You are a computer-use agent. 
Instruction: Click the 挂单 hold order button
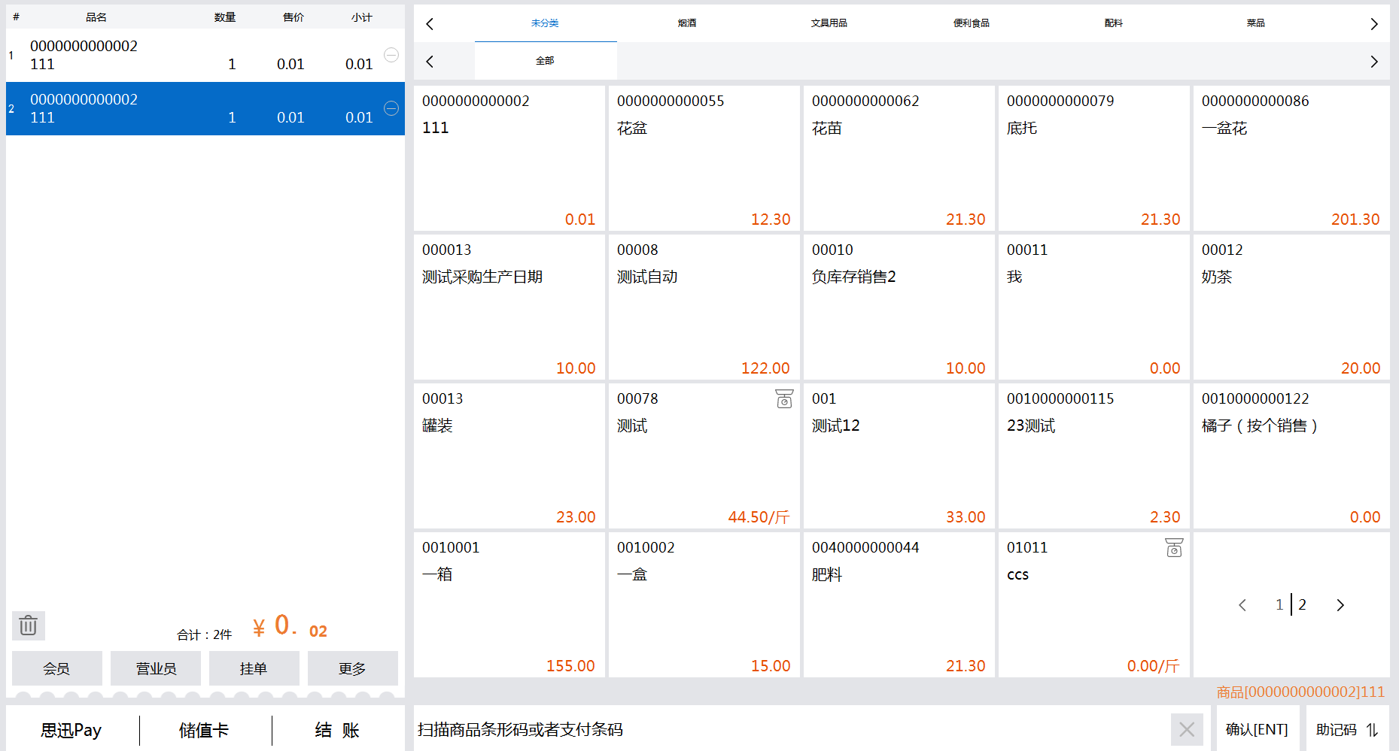(254, 668)
